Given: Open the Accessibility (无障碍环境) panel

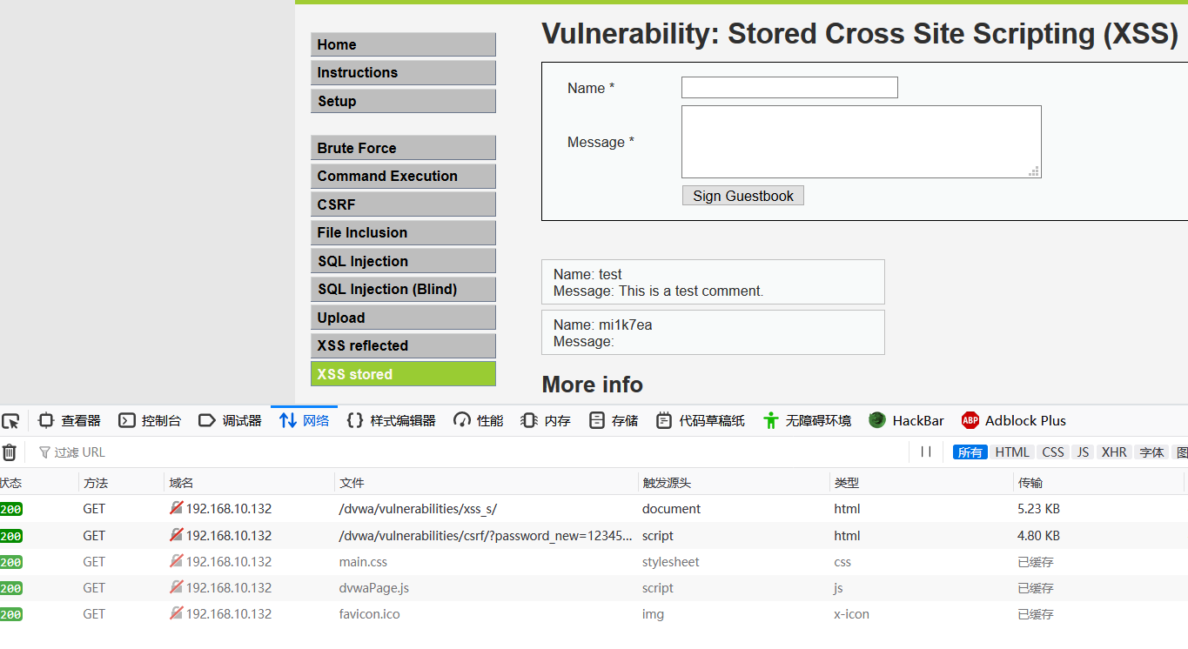Looking at the screenshot, I should (x=806, y=421).
